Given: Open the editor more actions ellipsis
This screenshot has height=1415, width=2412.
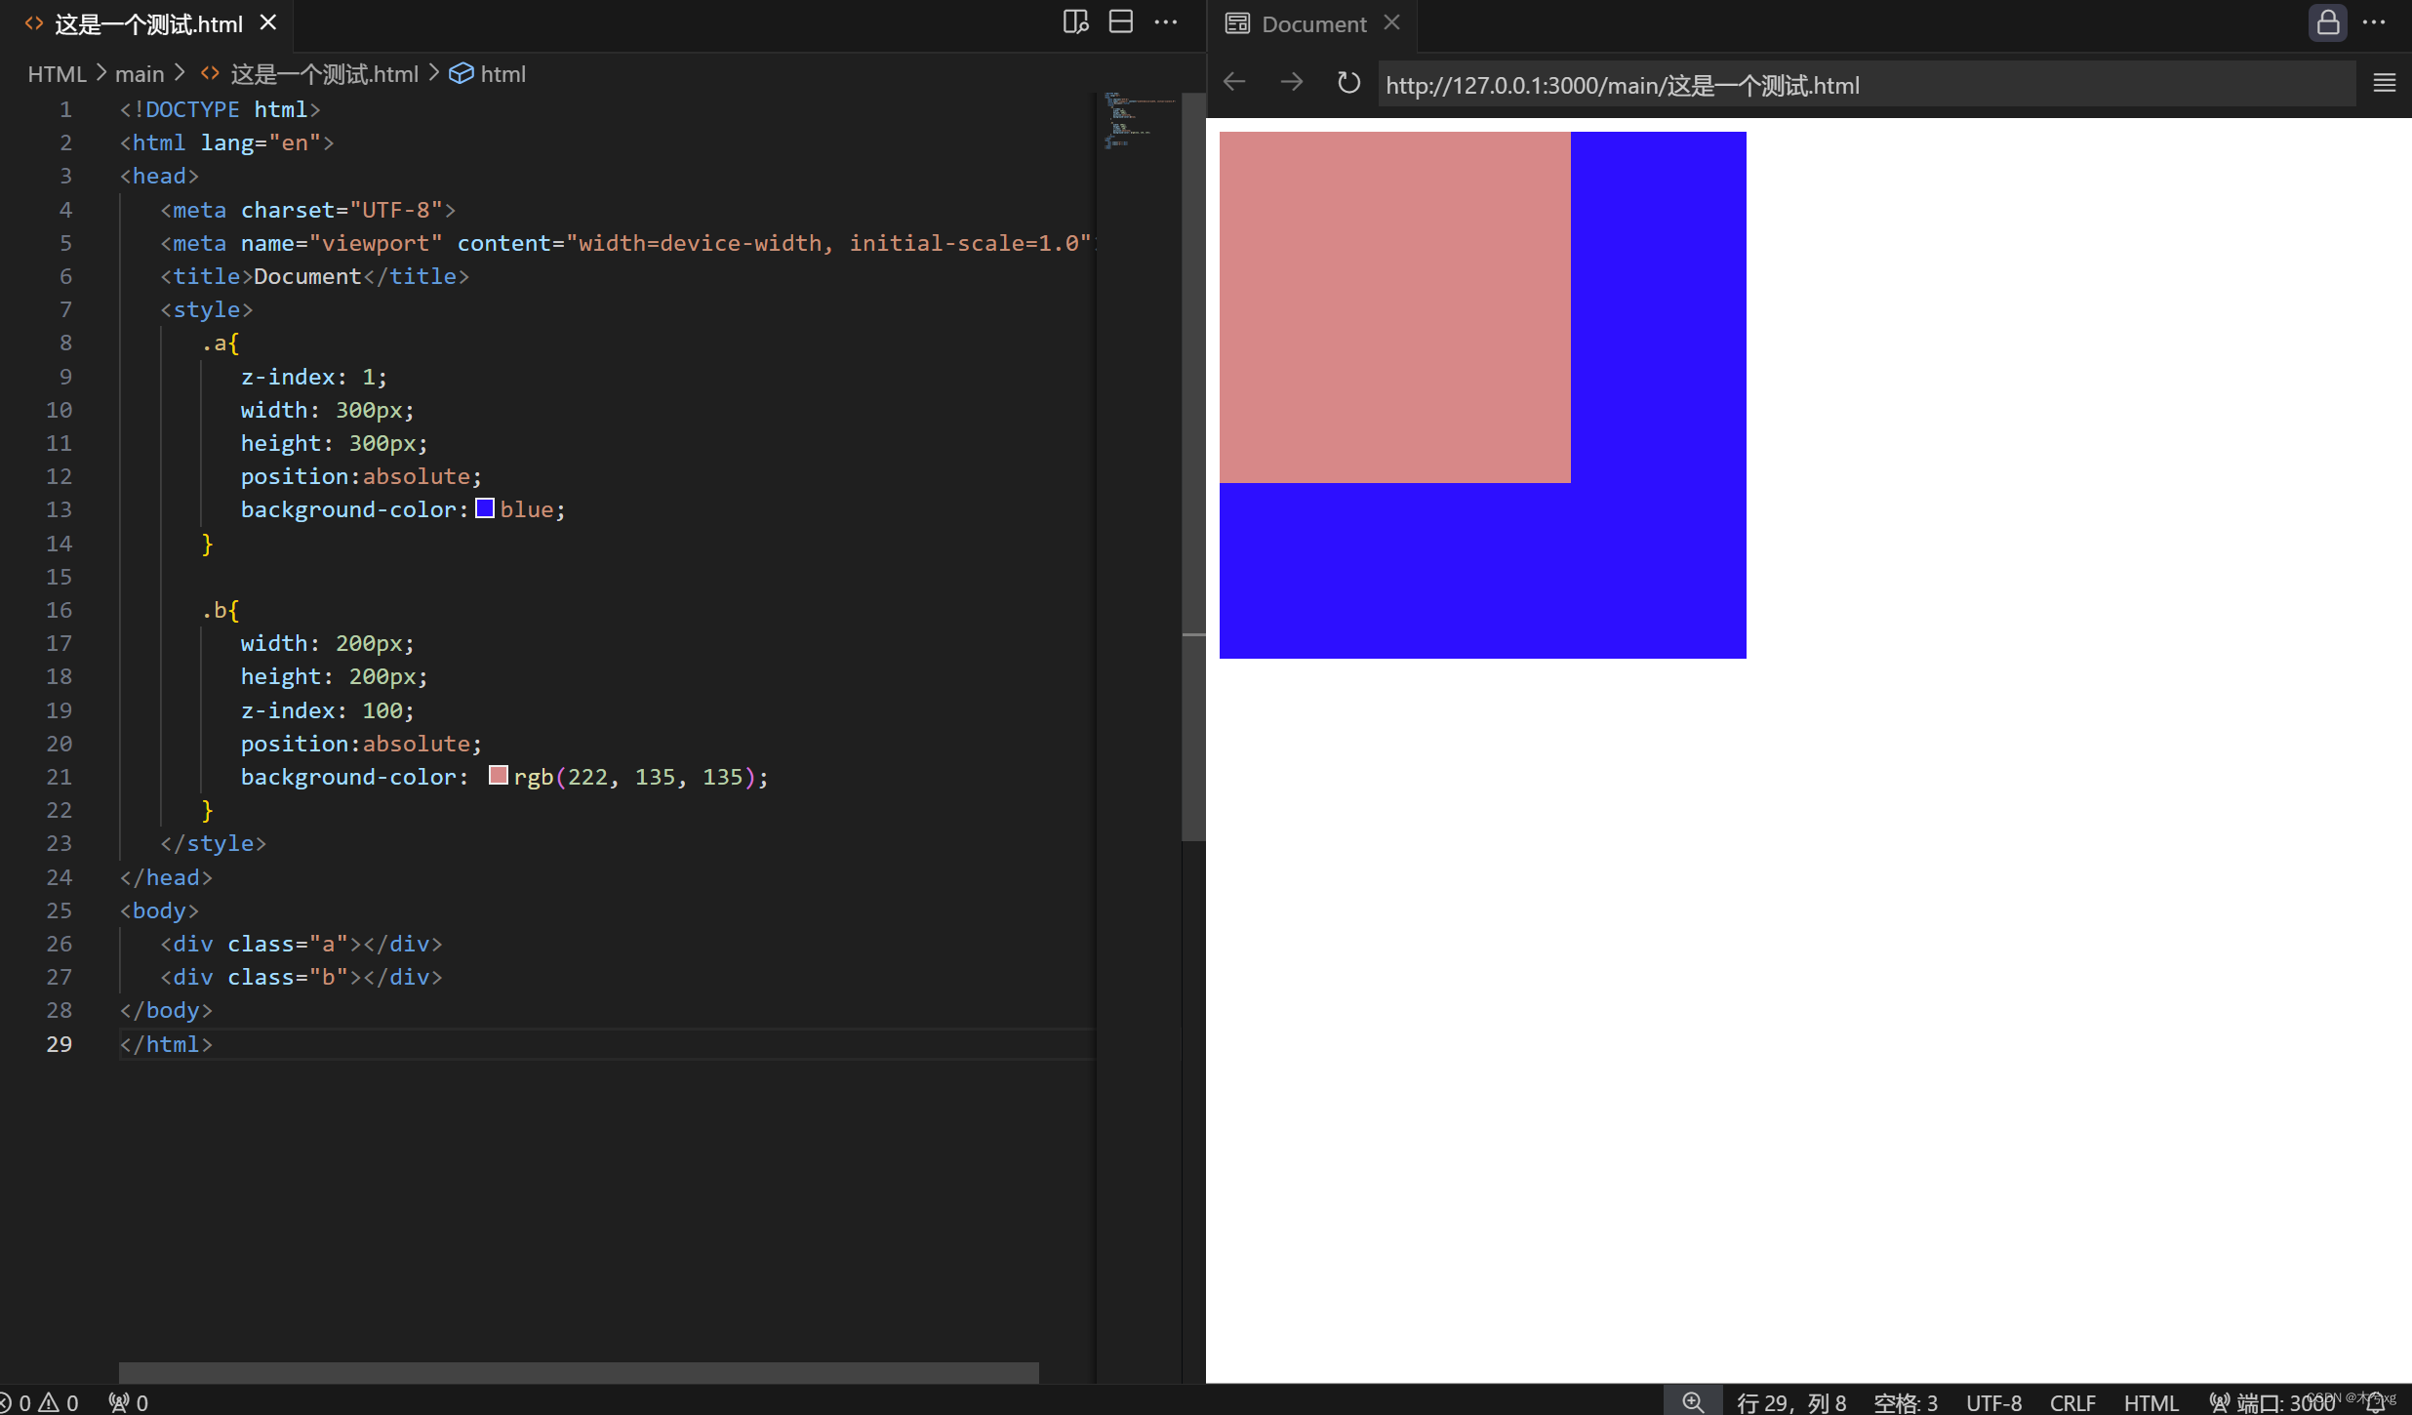Looking at the screenshot, I should [1166, 22].
